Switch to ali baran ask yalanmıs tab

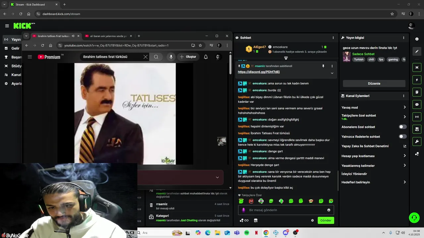108,36
